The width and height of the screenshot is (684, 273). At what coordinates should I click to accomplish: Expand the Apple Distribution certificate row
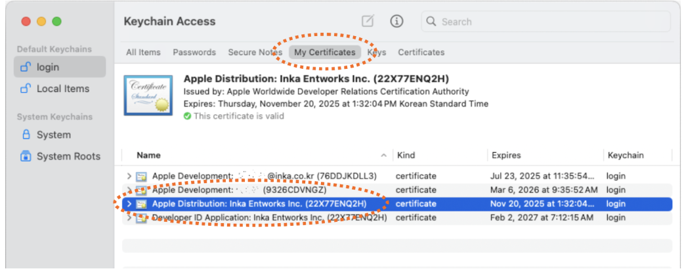[x=129, y=203]
